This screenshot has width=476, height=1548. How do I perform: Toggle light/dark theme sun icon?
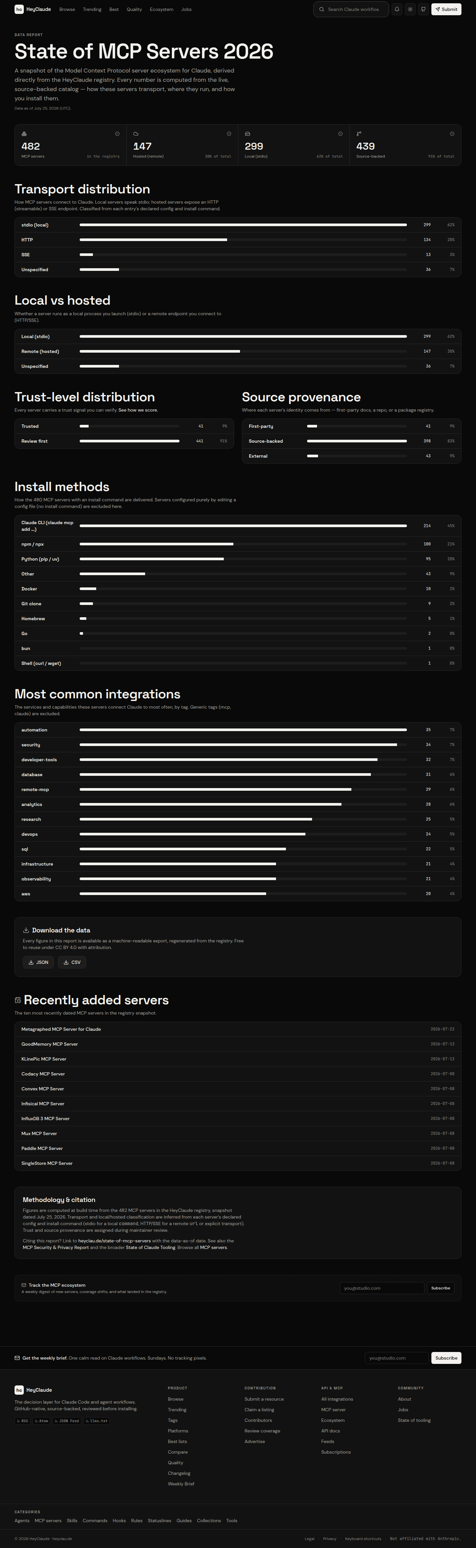tap(410, 10)
